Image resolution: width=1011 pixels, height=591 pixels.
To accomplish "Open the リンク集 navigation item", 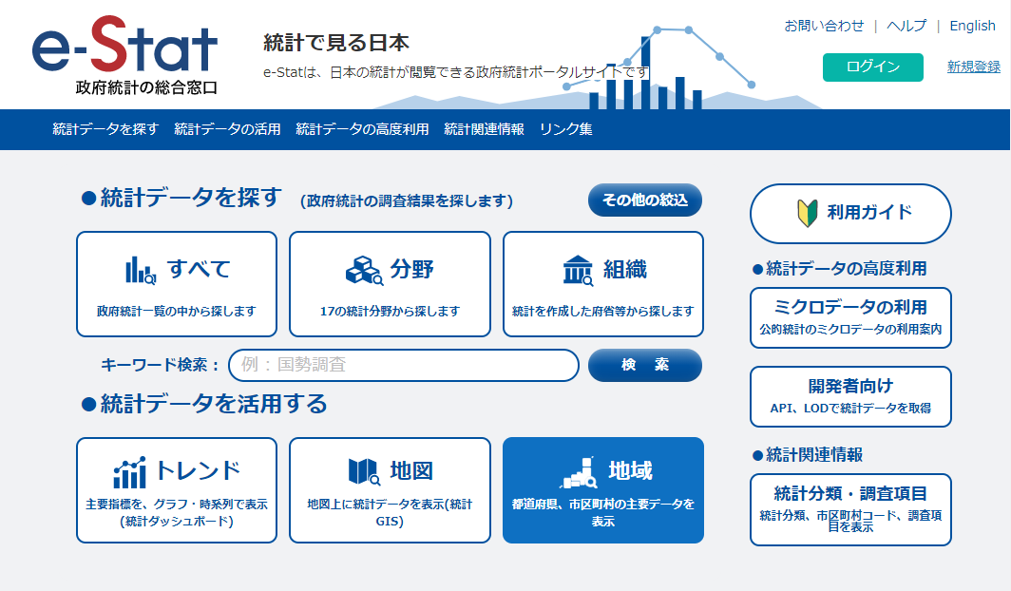I will (565, 129).
